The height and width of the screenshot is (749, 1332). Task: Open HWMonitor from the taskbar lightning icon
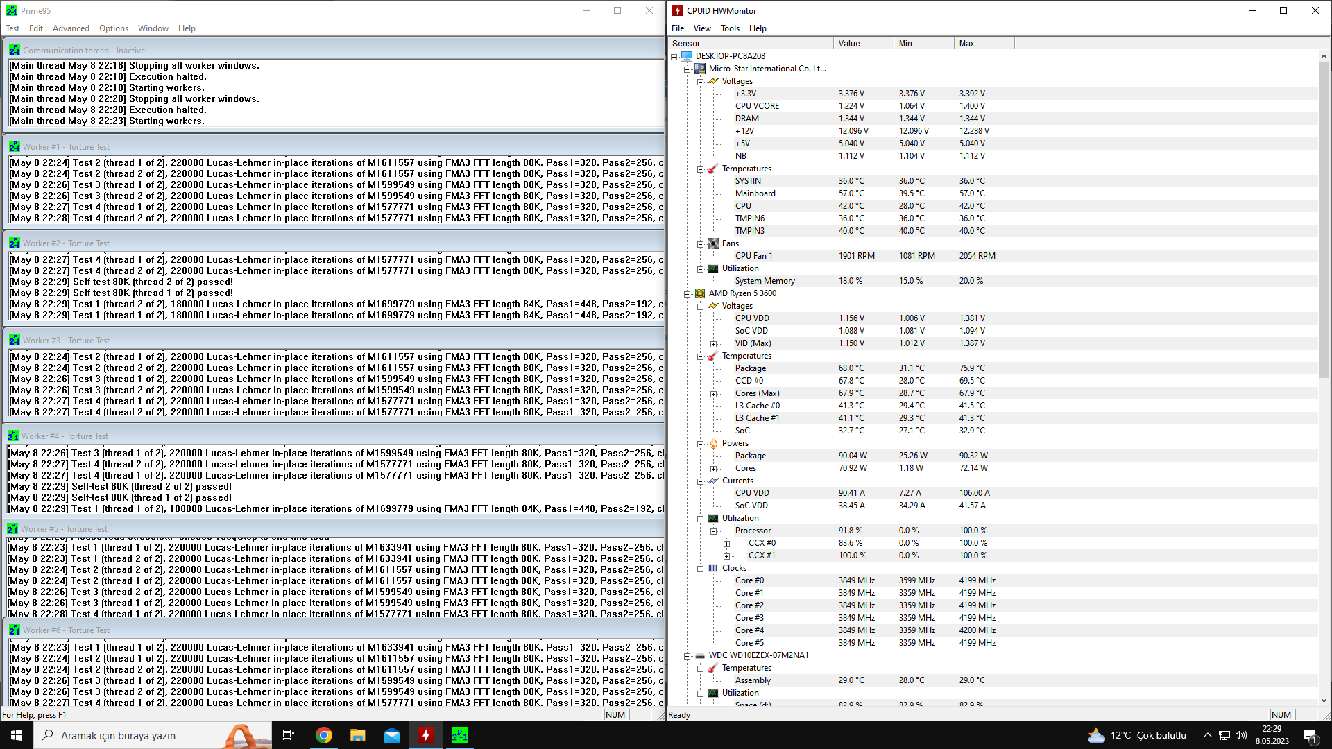pos(425,735)
